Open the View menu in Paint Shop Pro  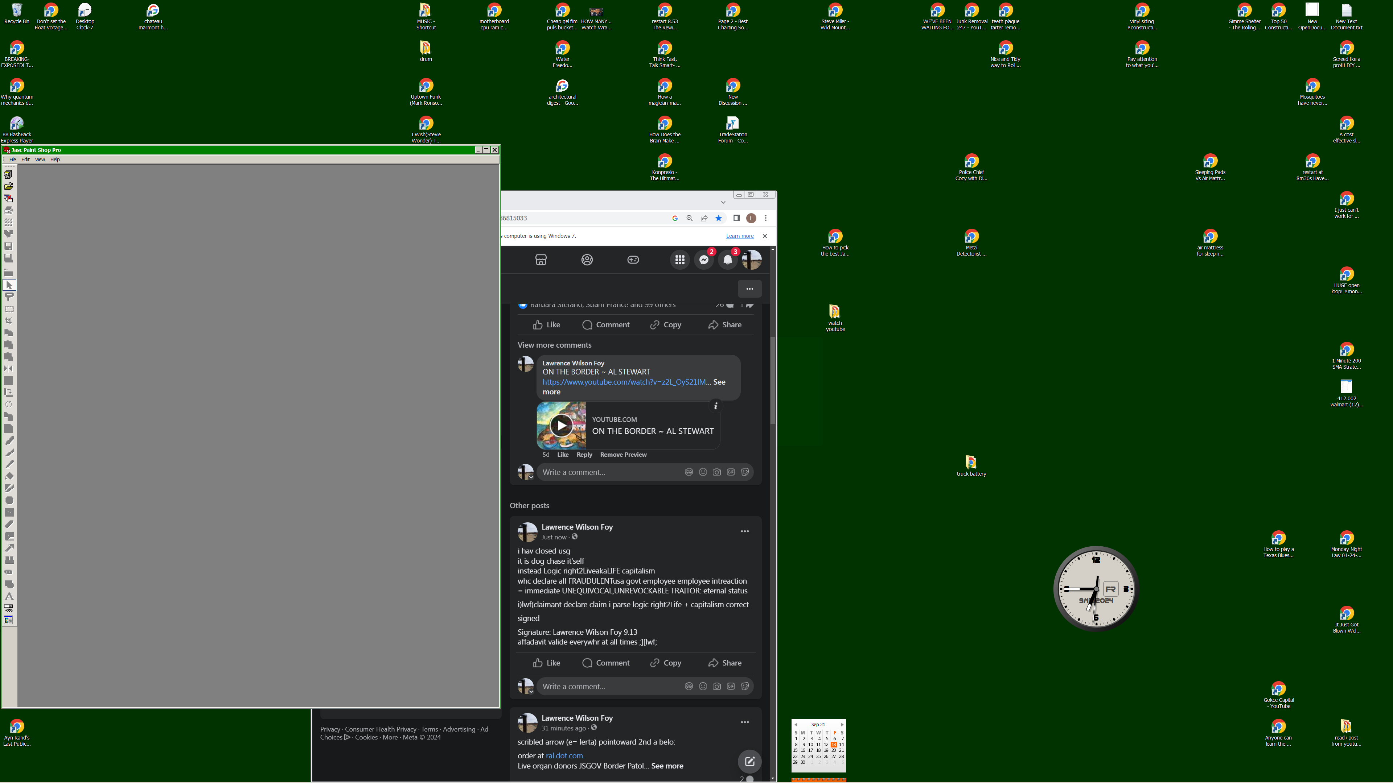[40, 160]
